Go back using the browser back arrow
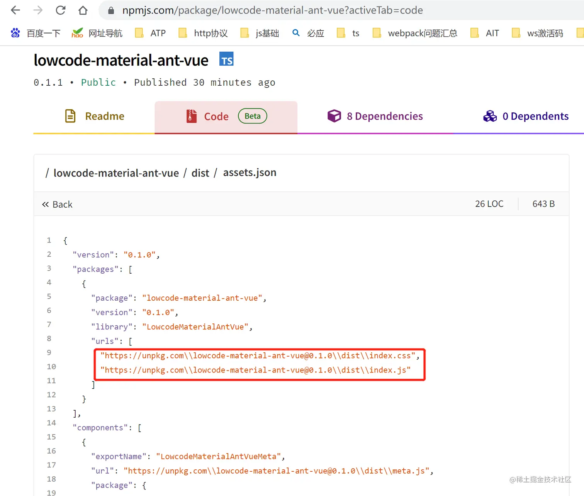 (15, 10)
